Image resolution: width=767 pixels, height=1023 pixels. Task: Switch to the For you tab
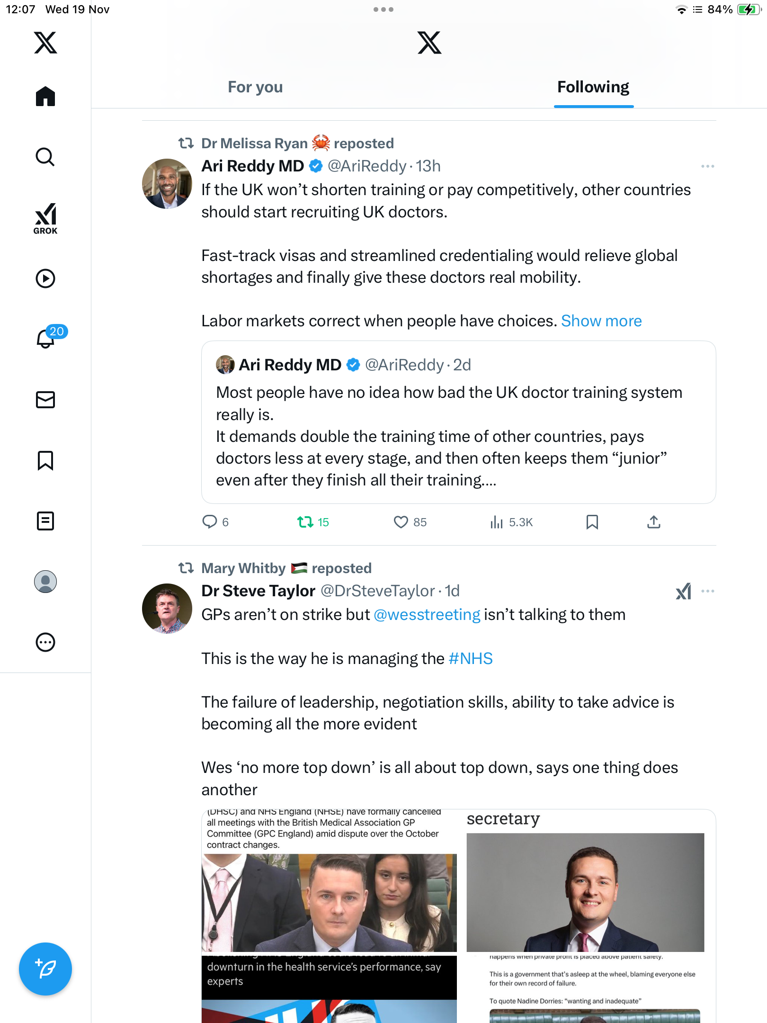pos(255,87)
